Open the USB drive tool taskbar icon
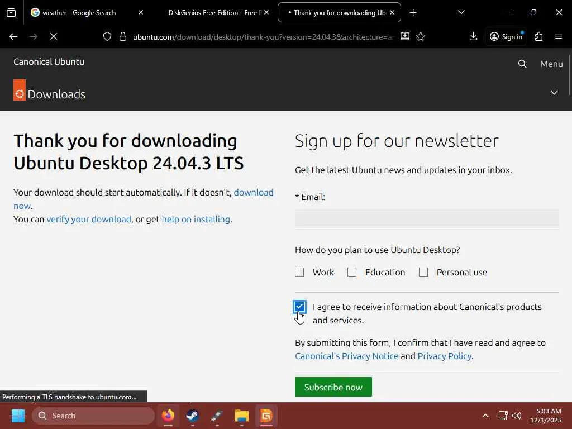Image resolution: width=572 pixels, height=429 pixels. [x=217, y=416]
